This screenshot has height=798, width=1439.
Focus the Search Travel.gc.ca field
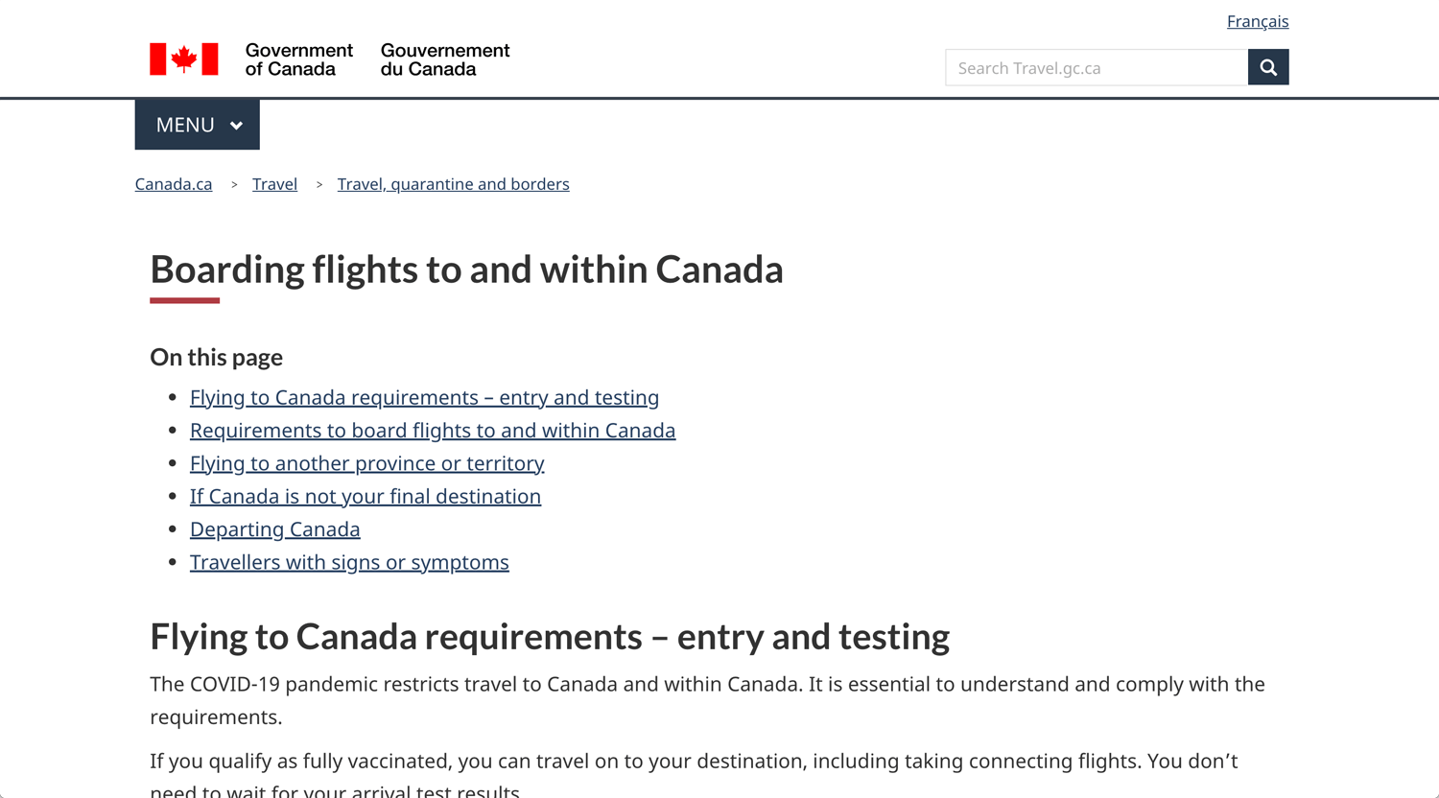point(1097,67)
